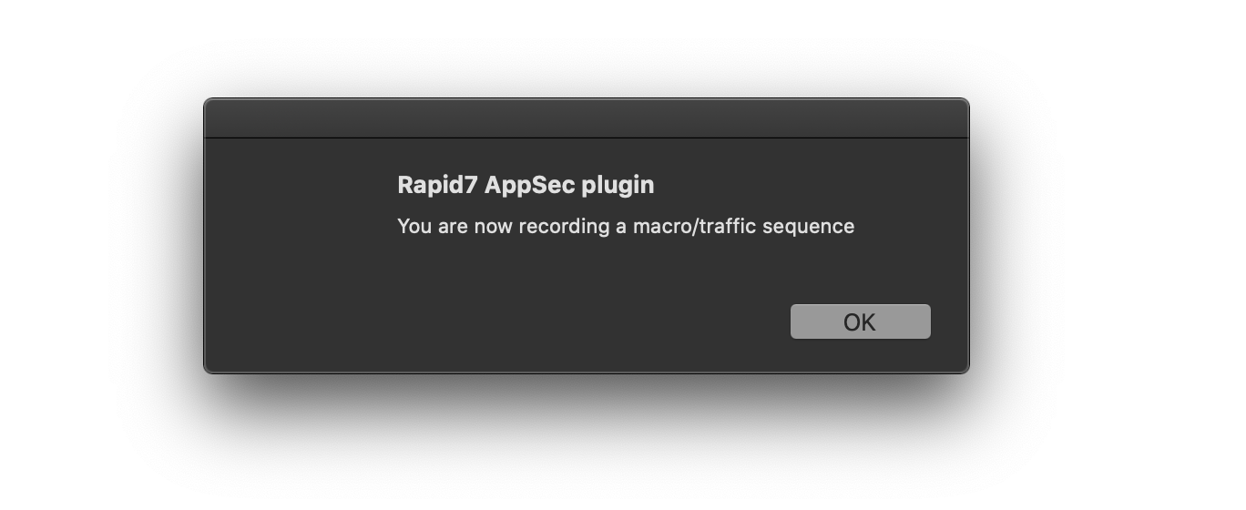Viewport: 1246px width, 510px height.
Task: Click the letter "a" before "macro/traffic"
Action: [x=621, y=226]
